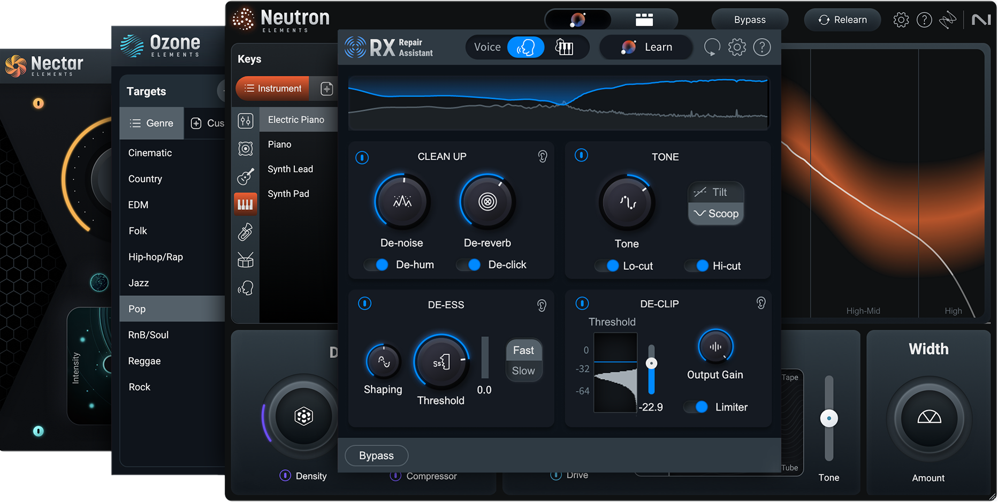This screenshot has height=502, width=998.
Task: Click the Relearn button
Action: (842, 19)
